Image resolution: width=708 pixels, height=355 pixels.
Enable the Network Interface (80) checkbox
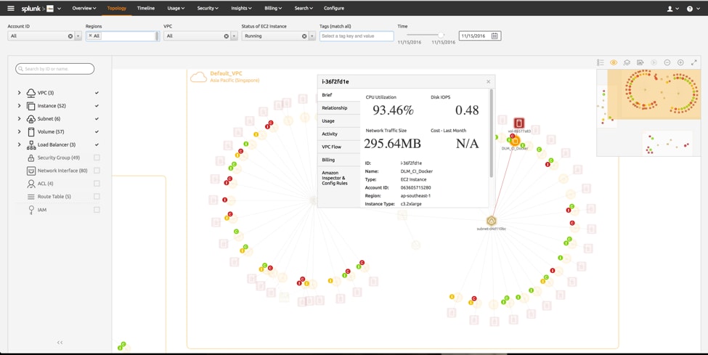[97, 171]
